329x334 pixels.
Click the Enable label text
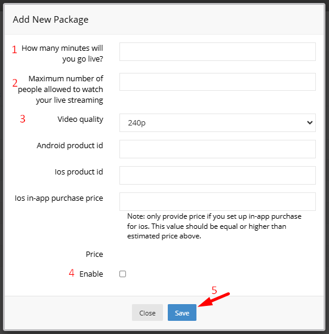point(91,274)
